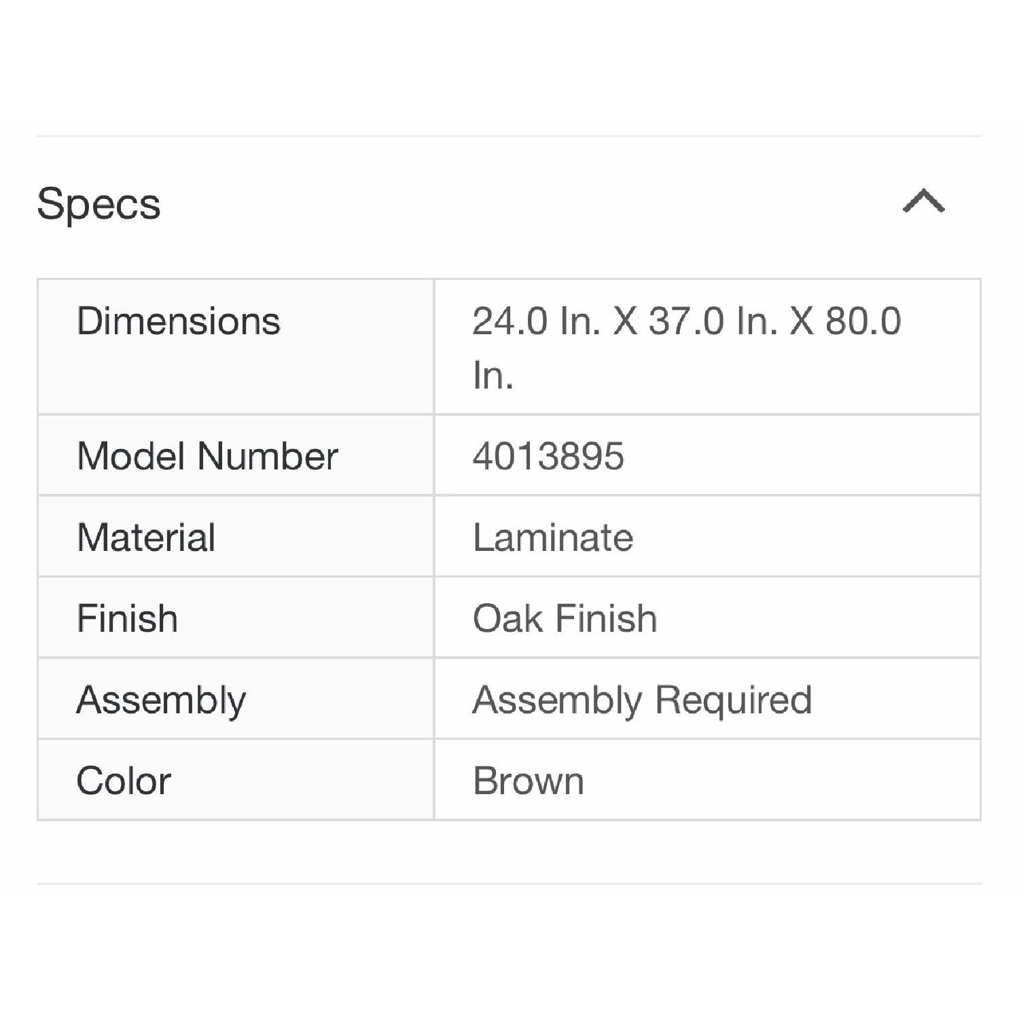Screen dimensions: 1019x1019
Task: Click the Laminate material value
Action: (553, 537)
